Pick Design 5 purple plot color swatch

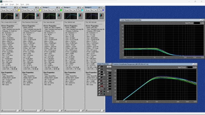103,10
